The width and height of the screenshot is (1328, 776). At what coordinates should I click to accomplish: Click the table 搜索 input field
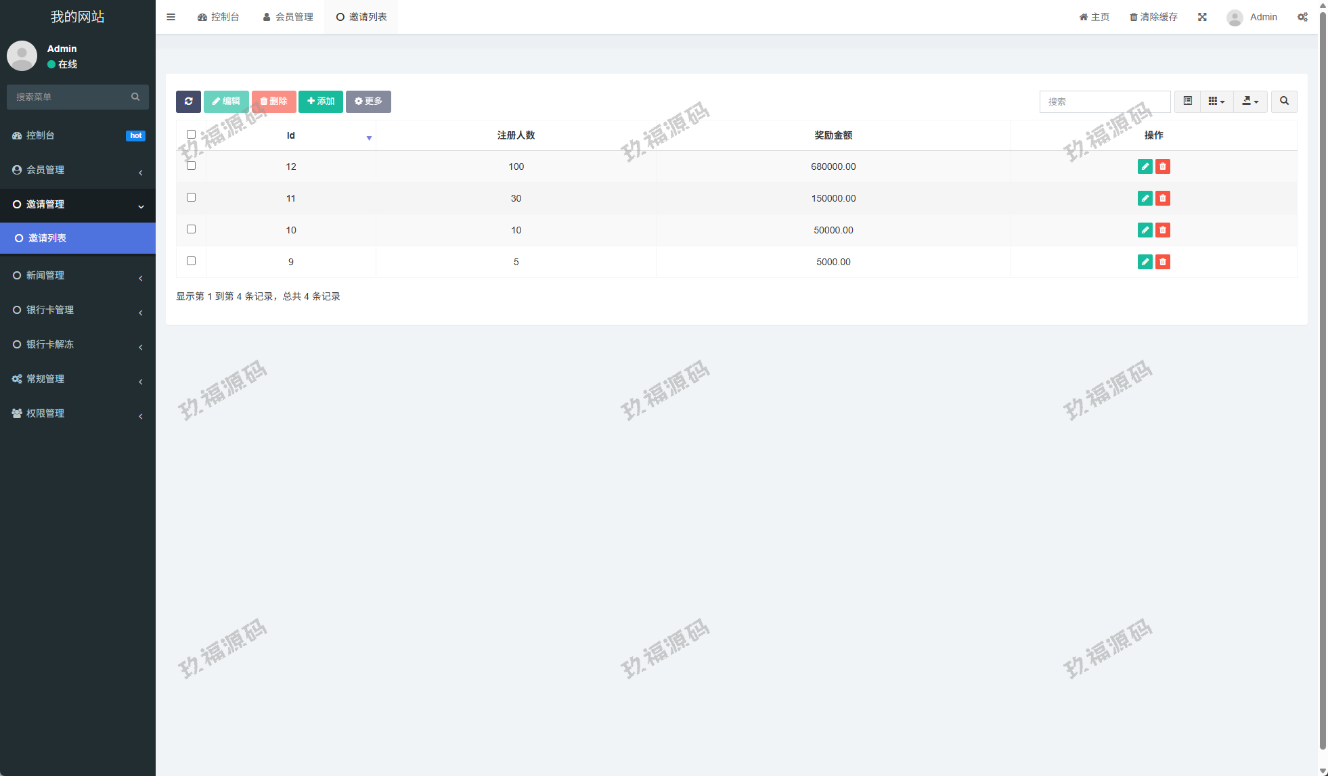[x=1105, y=101]
